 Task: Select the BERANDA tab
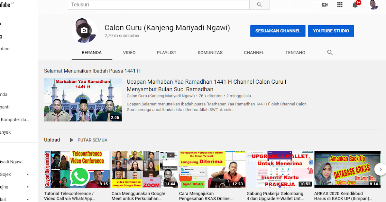(x=92, y=52)
